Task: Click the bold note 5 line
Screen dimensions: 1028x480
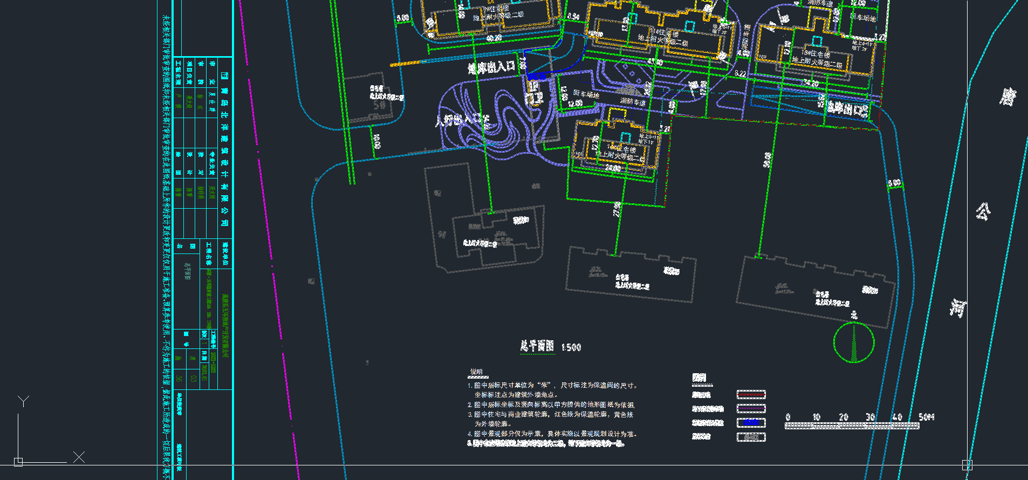Action: (546, 443)
